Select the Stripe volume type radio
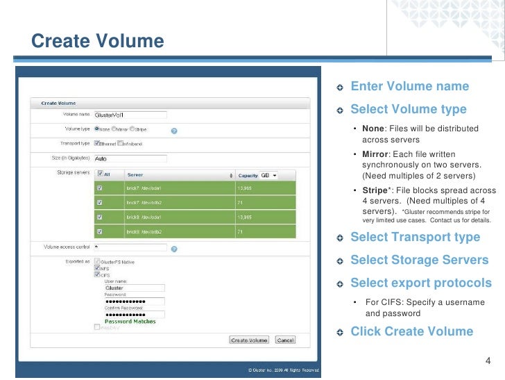Image resolution: width=505 pixels, height=380 pixels. pos(132,129)
